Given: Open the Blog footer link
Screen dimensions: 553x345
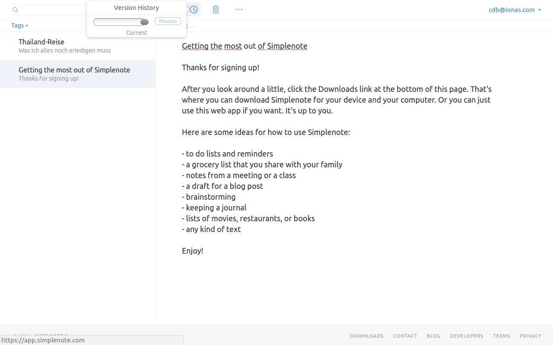Looking at the screenshot, I should (433, 336).
